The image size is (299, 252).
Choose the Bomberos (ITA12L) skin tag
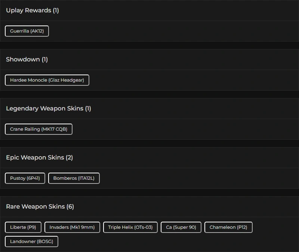pyautogui.click(x=74, y=178)
